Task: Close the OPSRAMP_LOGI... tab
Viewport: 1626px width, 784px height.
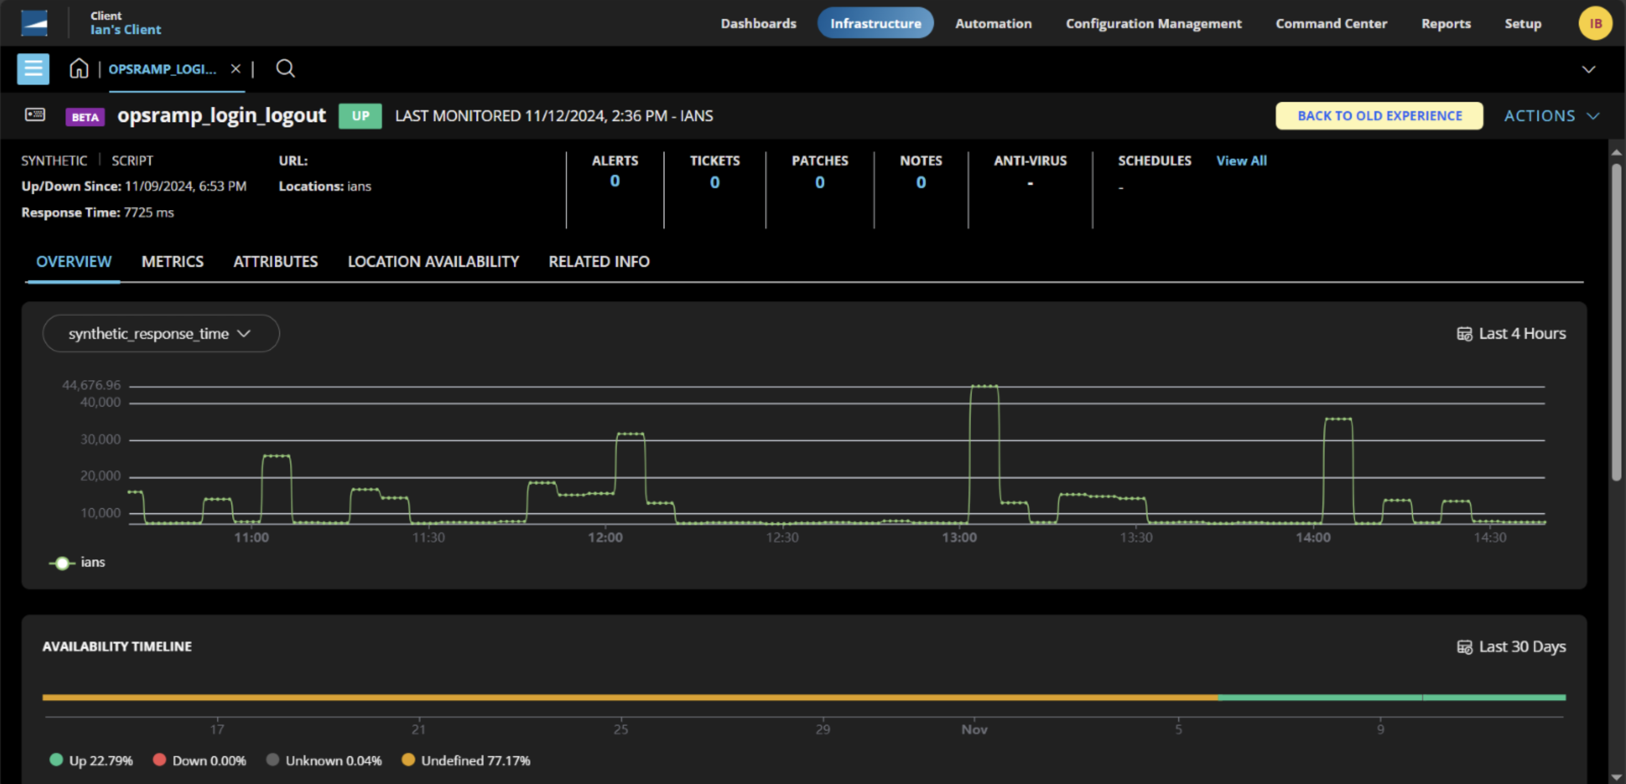Action: (235, 69)
